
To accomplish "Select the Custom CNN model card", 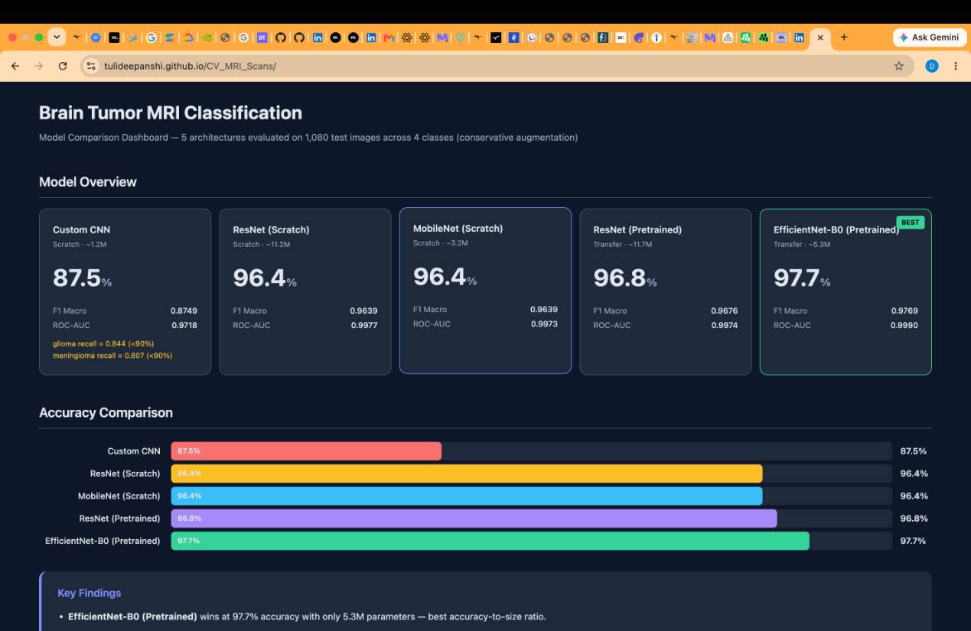I will [x=125, y=292].
